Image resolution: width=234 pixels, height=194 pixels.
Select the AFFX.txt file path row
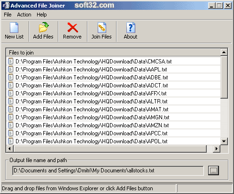tap(113, 93)
